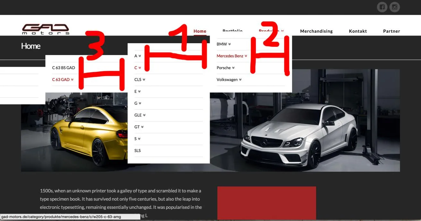This screenshot has height=221, width=421.
Task: Open the Facebook social icon
Action: pos(382,7)
